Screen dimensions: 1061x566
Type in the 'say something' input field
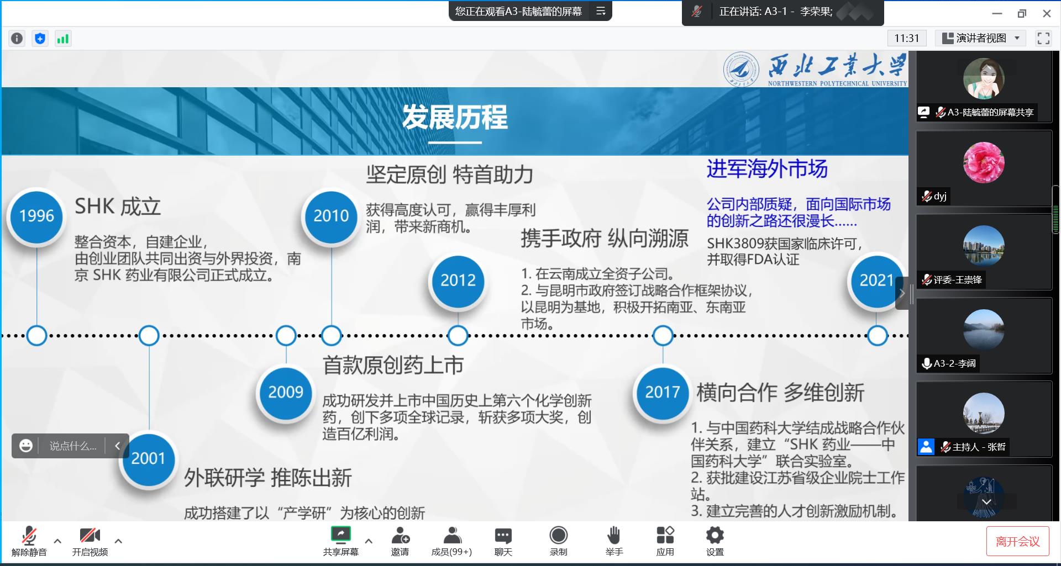(x=73, y=446)
